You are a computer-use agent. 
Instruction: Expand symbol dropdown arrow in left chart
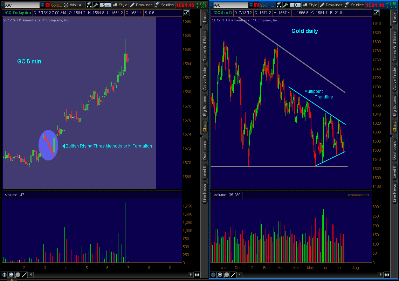(42, 5)
